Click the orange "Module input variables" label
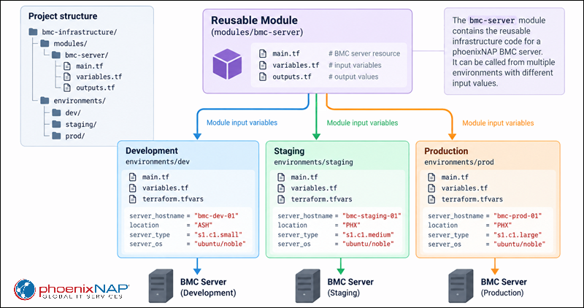The image size is (584, 308). pos(498,123)
